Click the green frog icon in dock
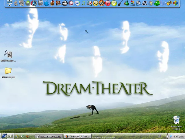Viewport: 185px width, 139px height. pos(157,3)
